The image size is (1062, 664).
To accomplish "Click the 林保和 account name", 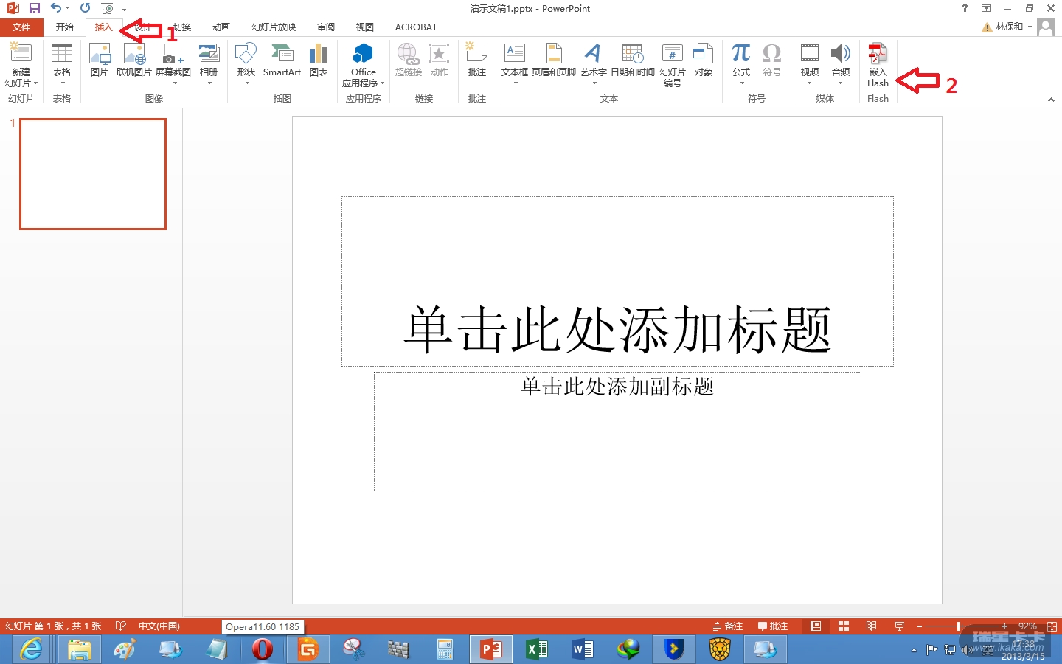I will pos(1010,27).
